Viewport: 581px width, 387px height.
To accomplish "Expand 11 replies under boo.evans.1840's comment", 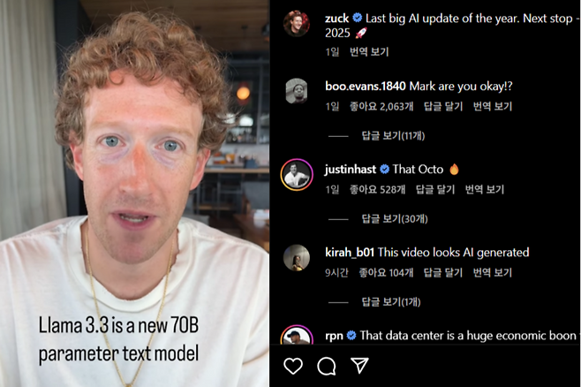I will [393, 136].
